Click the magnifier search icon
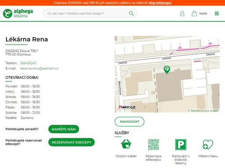 [x=131, y=13]
